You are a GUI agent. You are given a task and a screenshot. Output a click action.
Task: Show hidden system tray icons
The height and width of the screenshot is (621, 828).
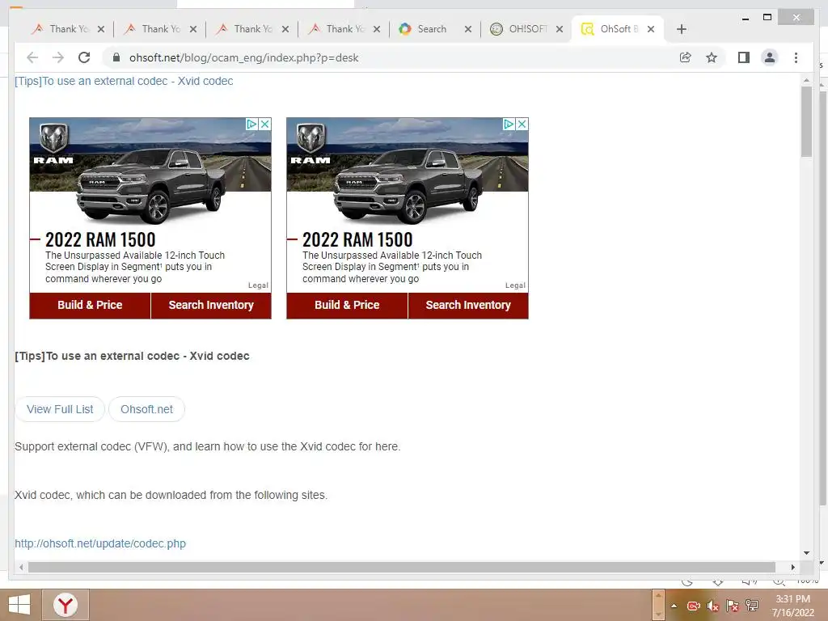pyautogui.click(x=674, y=606)
